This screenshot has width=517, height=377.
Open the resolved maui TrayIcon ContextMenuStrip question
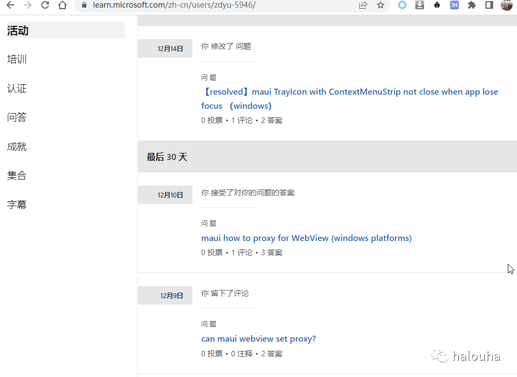click(x=350, y=98)
